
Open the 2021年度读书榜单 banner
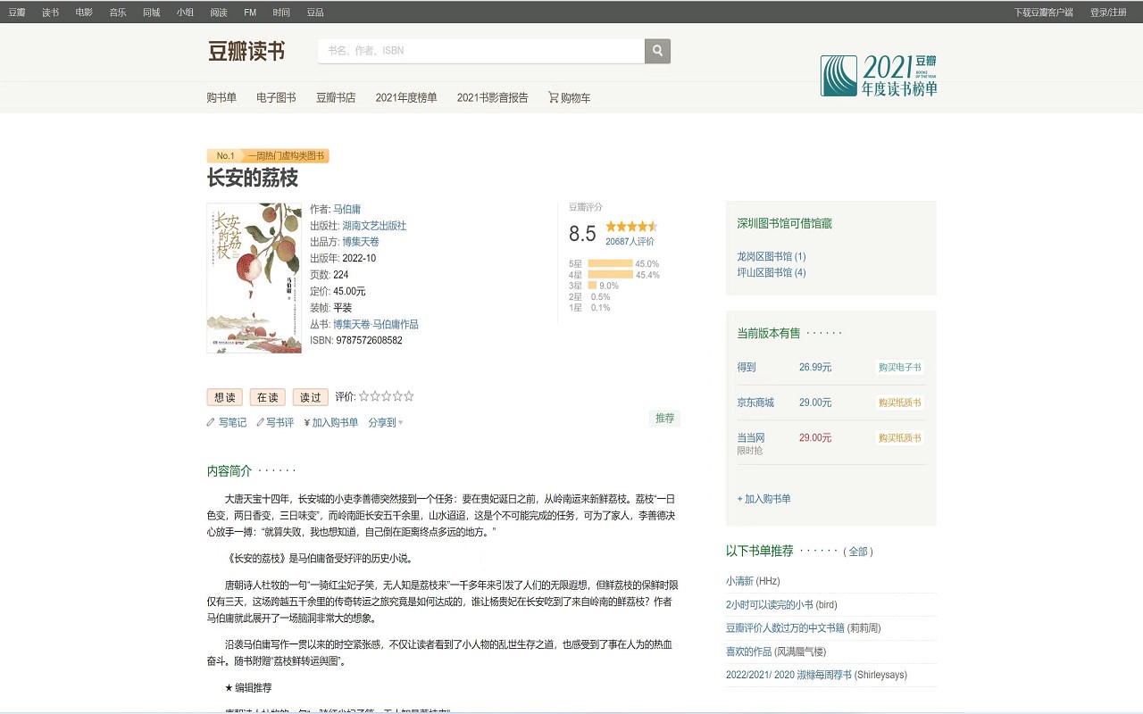[879, 76]
